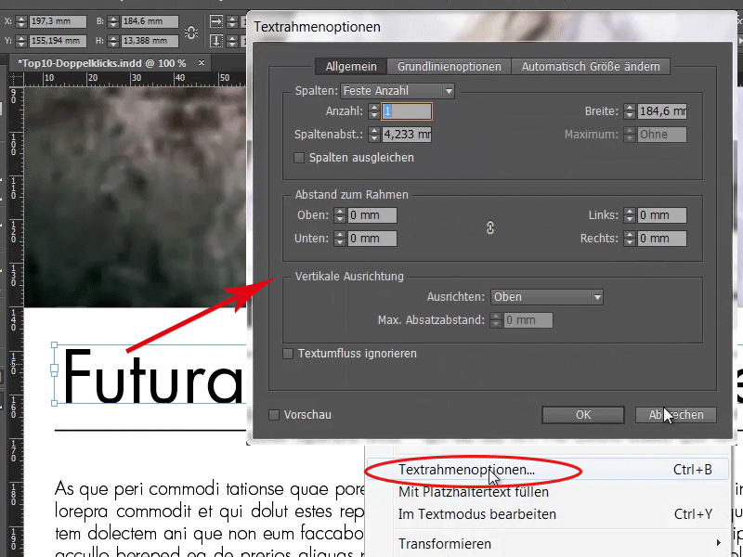Open the Spalten Feste Anzahl dropdown

398,90
